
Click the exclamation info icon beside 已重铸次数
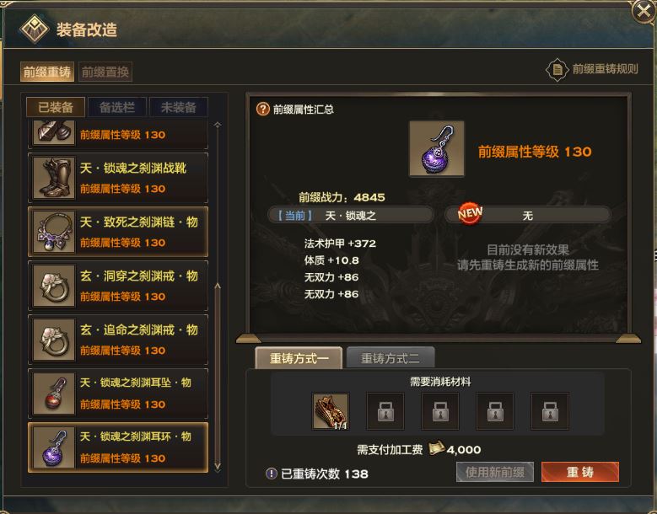(272, 474)
